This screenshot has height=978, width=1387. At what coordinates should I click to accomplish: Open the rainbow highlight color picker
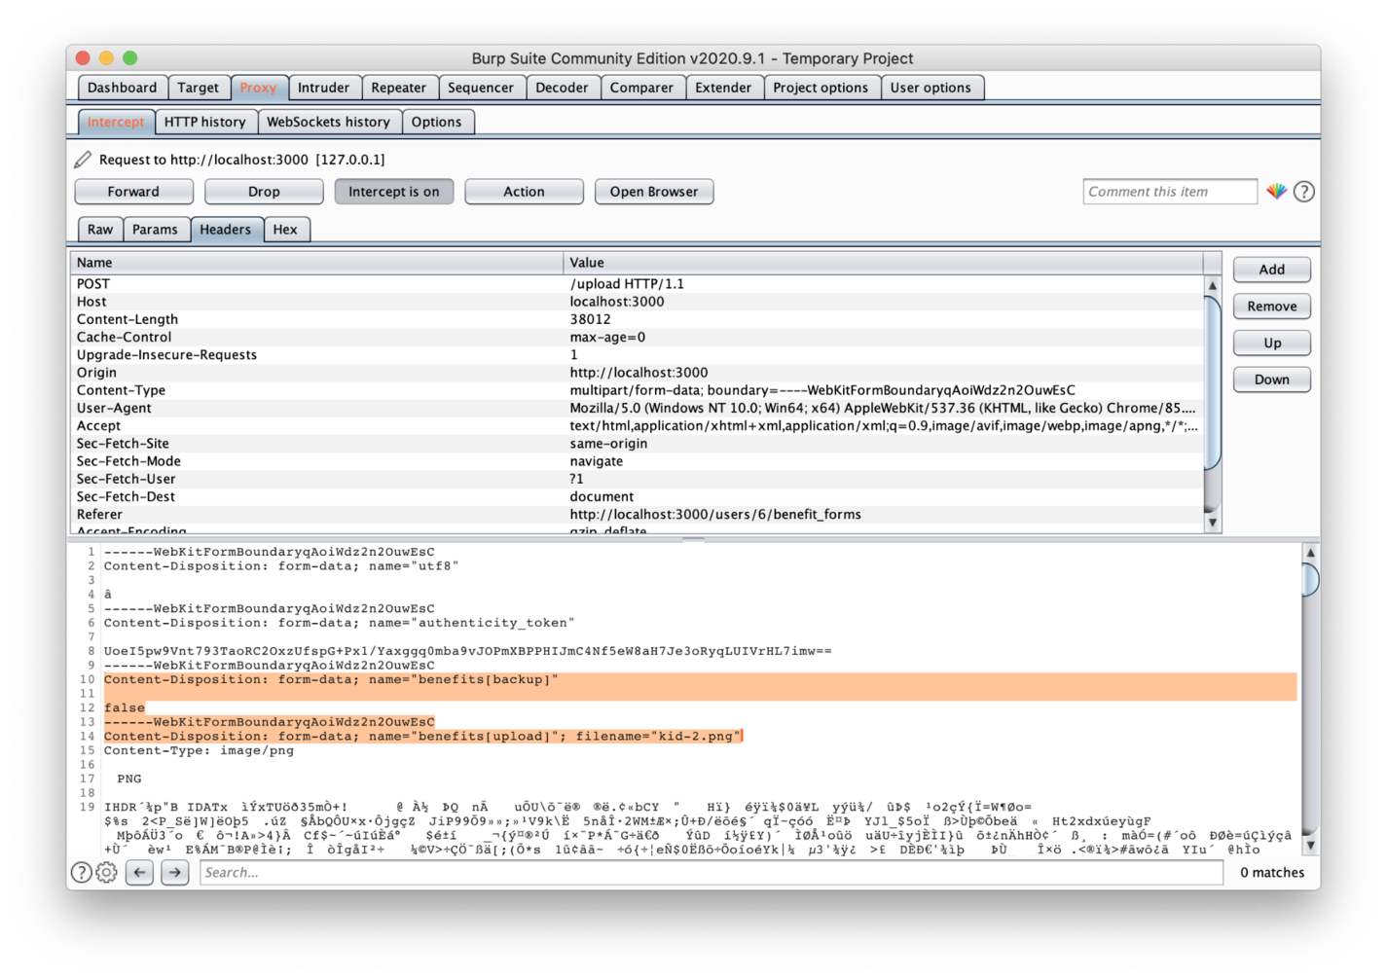tap(1276, 192)
